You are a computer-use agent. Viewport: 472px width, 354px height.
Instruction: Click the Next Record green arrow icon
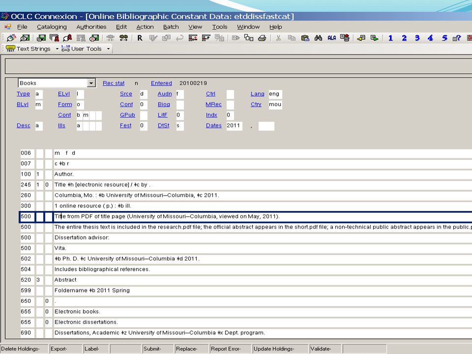(x=374, y=38)
